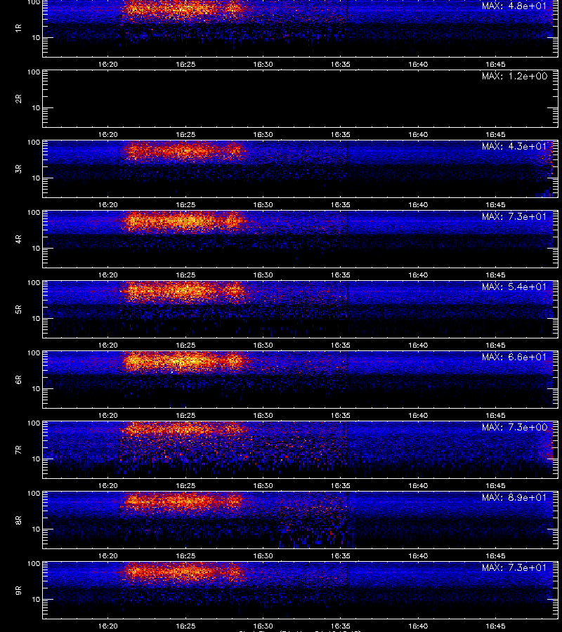The width and height of the screenshot is (562, 632).
Task: Click the 16:40 tick label under panel 6R
Action: click(418, 415)
